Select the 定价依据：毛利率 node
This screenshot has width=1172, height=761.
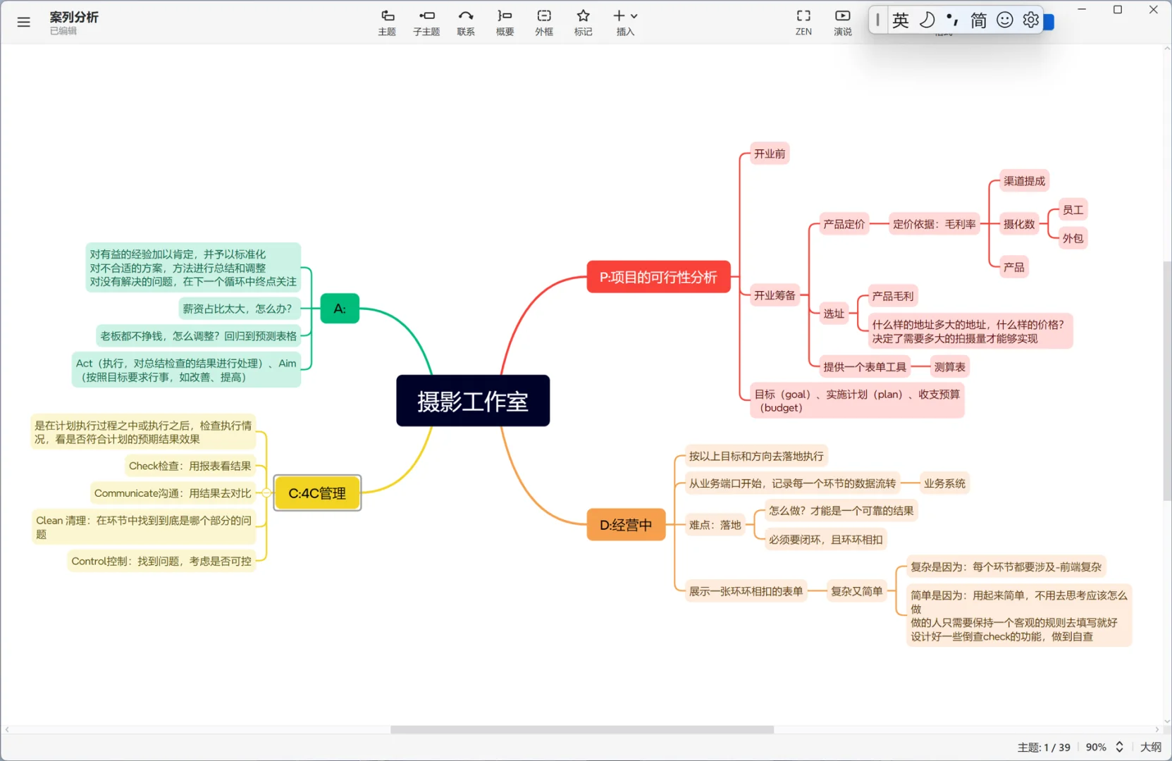pos(934,224)
